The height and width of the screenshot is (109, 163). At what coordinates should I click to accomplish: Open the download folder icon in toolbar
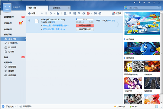pyautogui.click(x=58, y=14)
